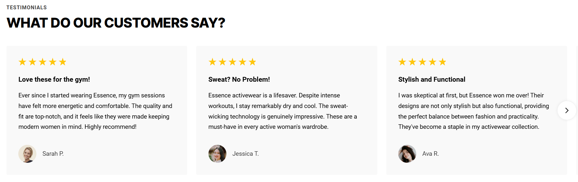Click the first star in Ava's review
The width and height of the screenshot is (578, 182).
point(402,62)
